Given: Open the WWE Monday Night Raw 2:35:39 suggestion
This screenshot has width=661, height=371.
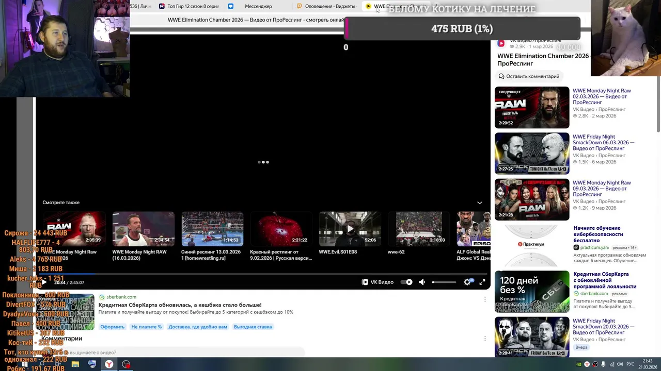Looking at the screenshot, I should pos(74,229).
